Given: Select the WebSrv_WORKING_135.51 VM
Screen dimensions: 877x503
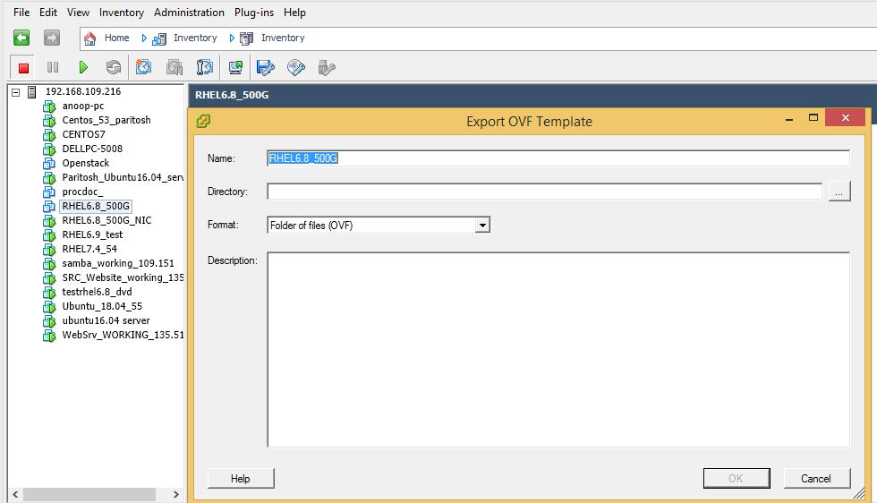Looking at the screenshot, I should click(x=123, y=335).
